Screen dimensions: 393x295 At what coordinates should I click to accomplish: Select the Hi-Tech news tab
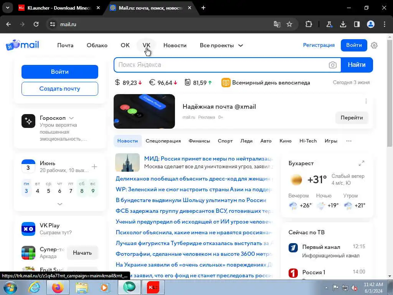308,141
